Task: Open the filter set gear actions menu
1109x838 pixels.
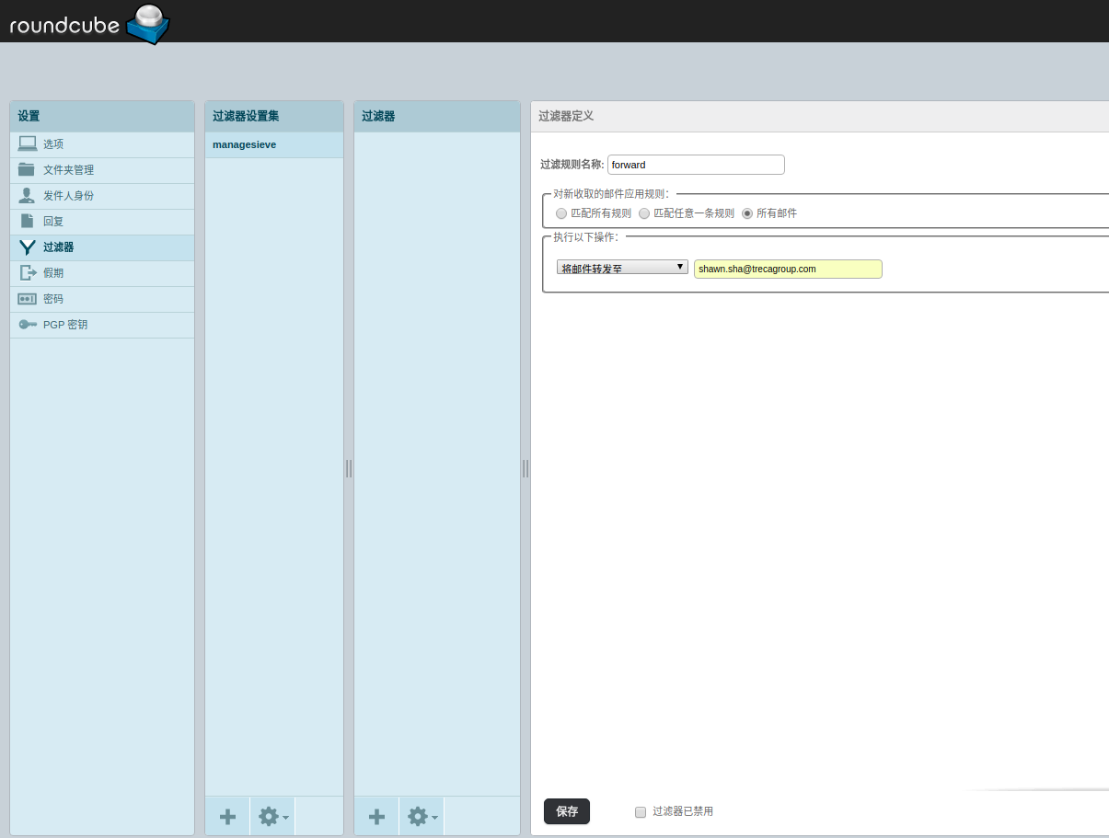Action: pos(270,816)
